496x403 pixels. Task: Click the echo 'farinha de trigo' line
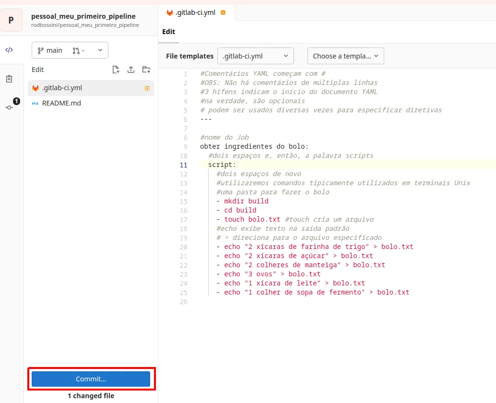pyautogui.click(x=315, y=247)
